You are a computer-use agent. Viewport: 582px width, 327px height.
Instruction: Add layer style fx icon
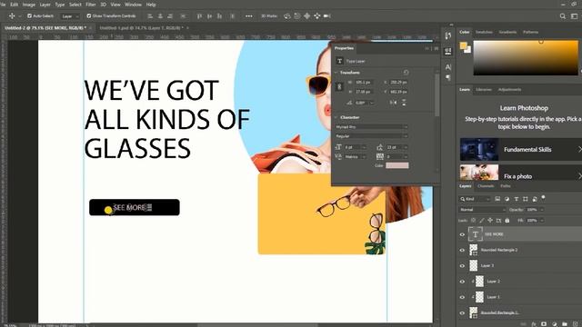(x=534, y=324)
